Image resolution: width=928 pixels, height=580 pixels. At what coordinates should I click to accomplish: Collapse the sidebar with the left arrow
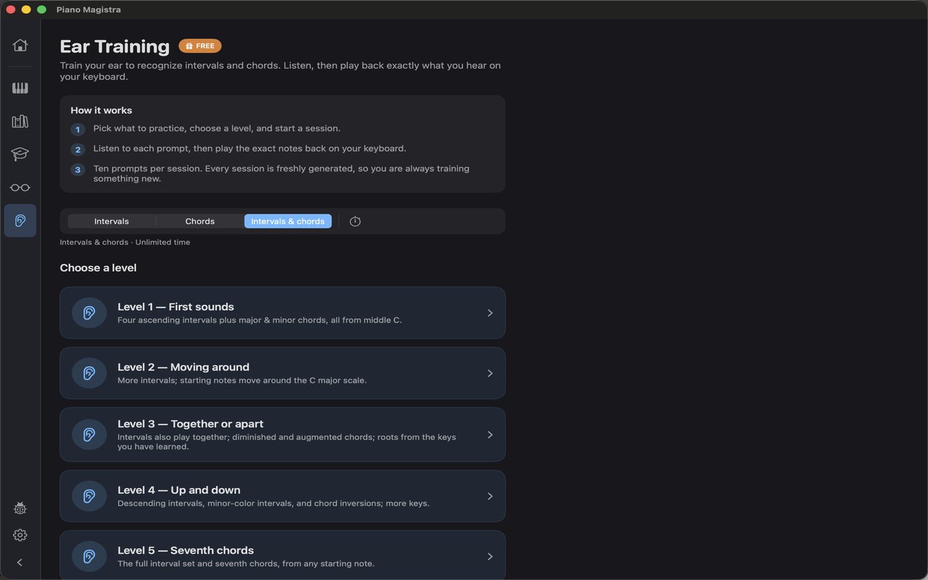(x=20, y=563)
